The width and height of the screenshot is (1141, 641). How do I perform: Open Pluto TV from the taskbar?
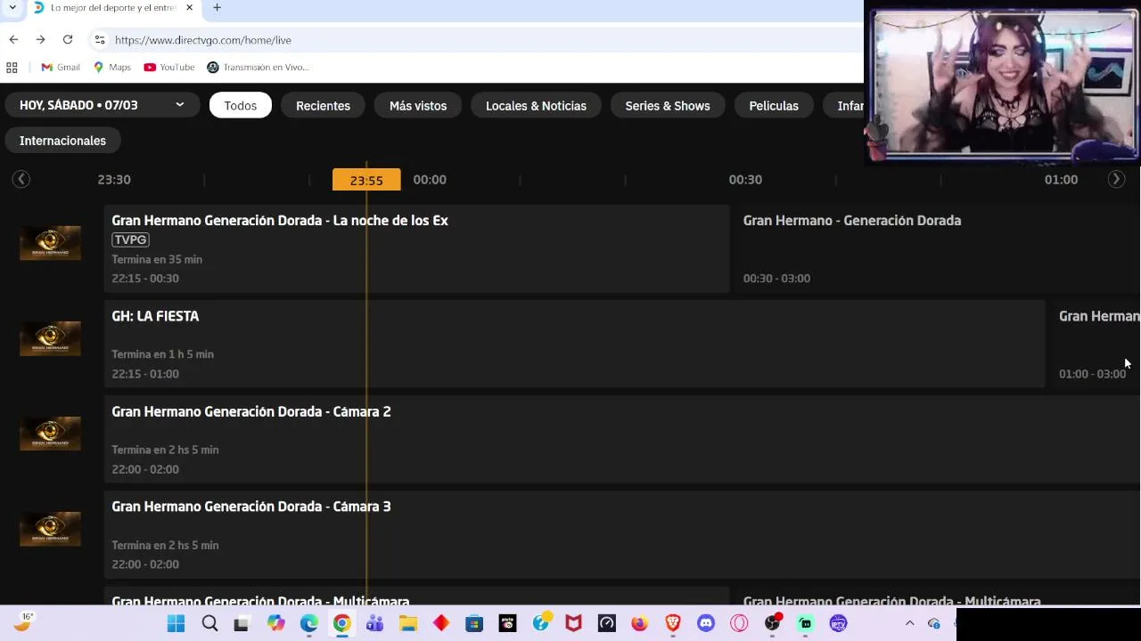pyautogui.click(x=507, y=623)
